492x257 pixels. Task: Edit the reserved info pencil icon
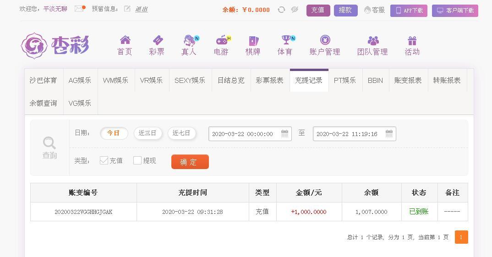127,9
